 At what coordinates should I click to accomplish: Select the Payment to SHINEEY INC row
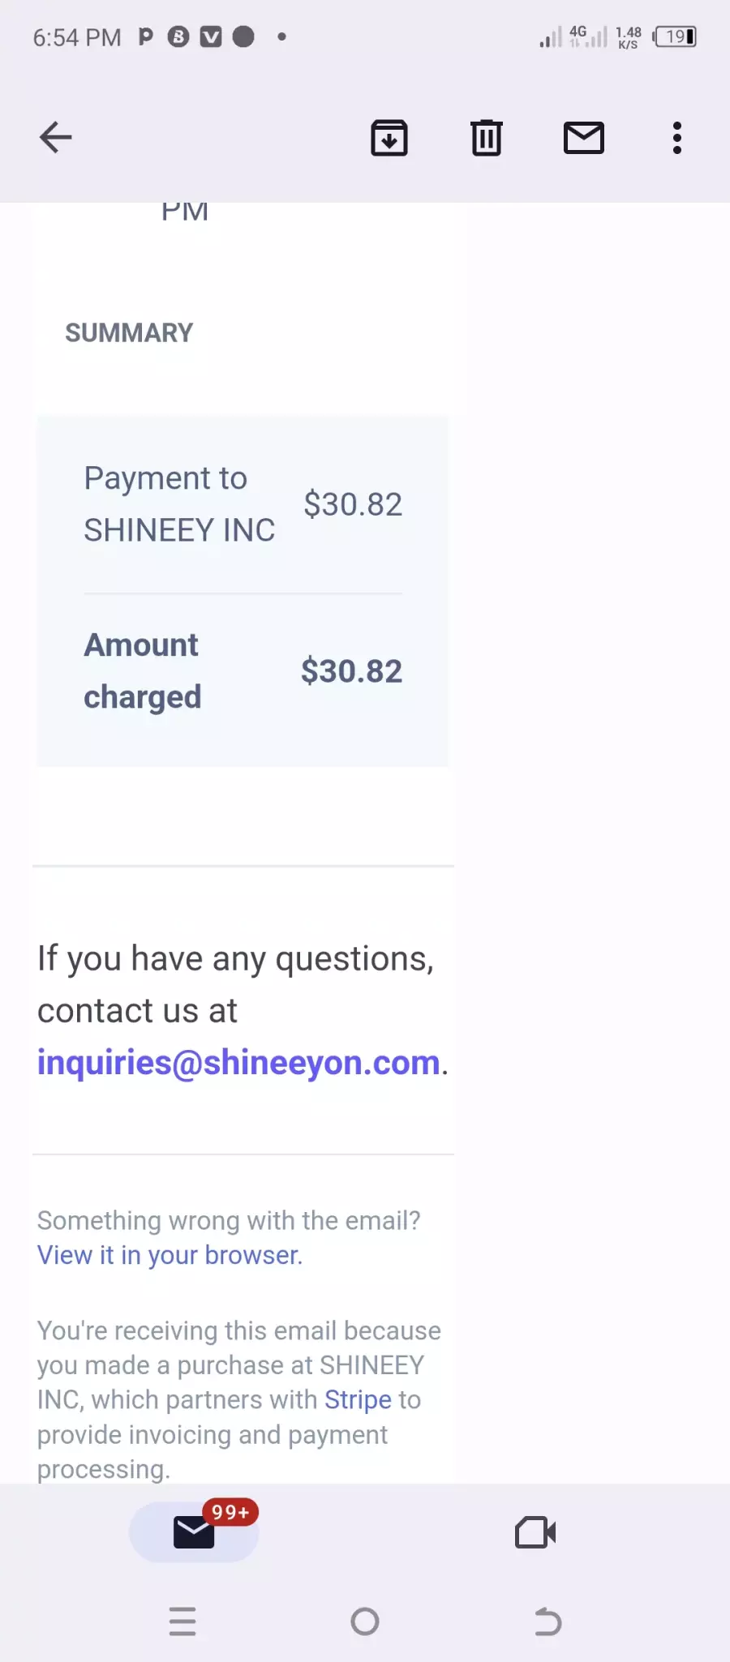tap(243, 504)
